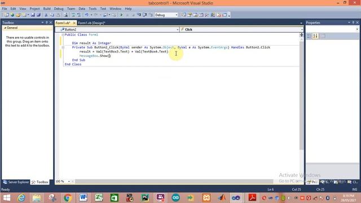Screen dimensions: 361x203
Task: Open the Build menu
Action: coord(47,8)
